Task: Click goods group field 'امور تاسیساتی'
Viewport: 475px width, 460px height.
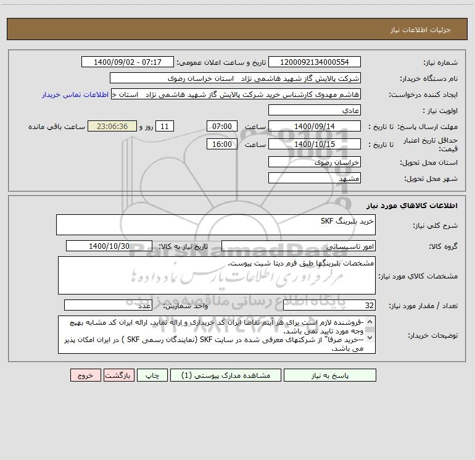Action: [299, 246]
